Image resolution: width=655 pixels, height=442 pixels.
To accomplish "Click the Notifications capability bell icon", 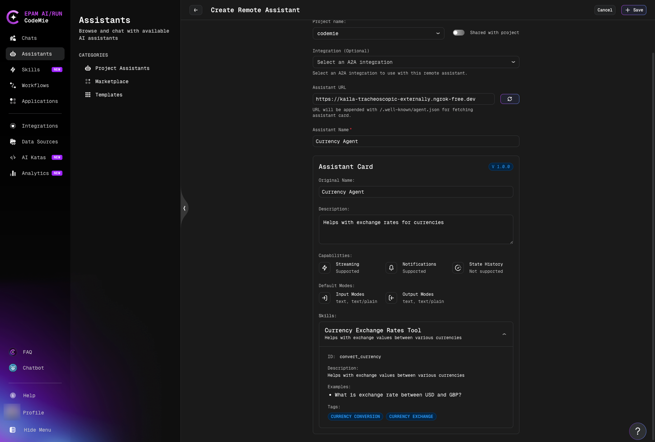I will click(391, 268).
